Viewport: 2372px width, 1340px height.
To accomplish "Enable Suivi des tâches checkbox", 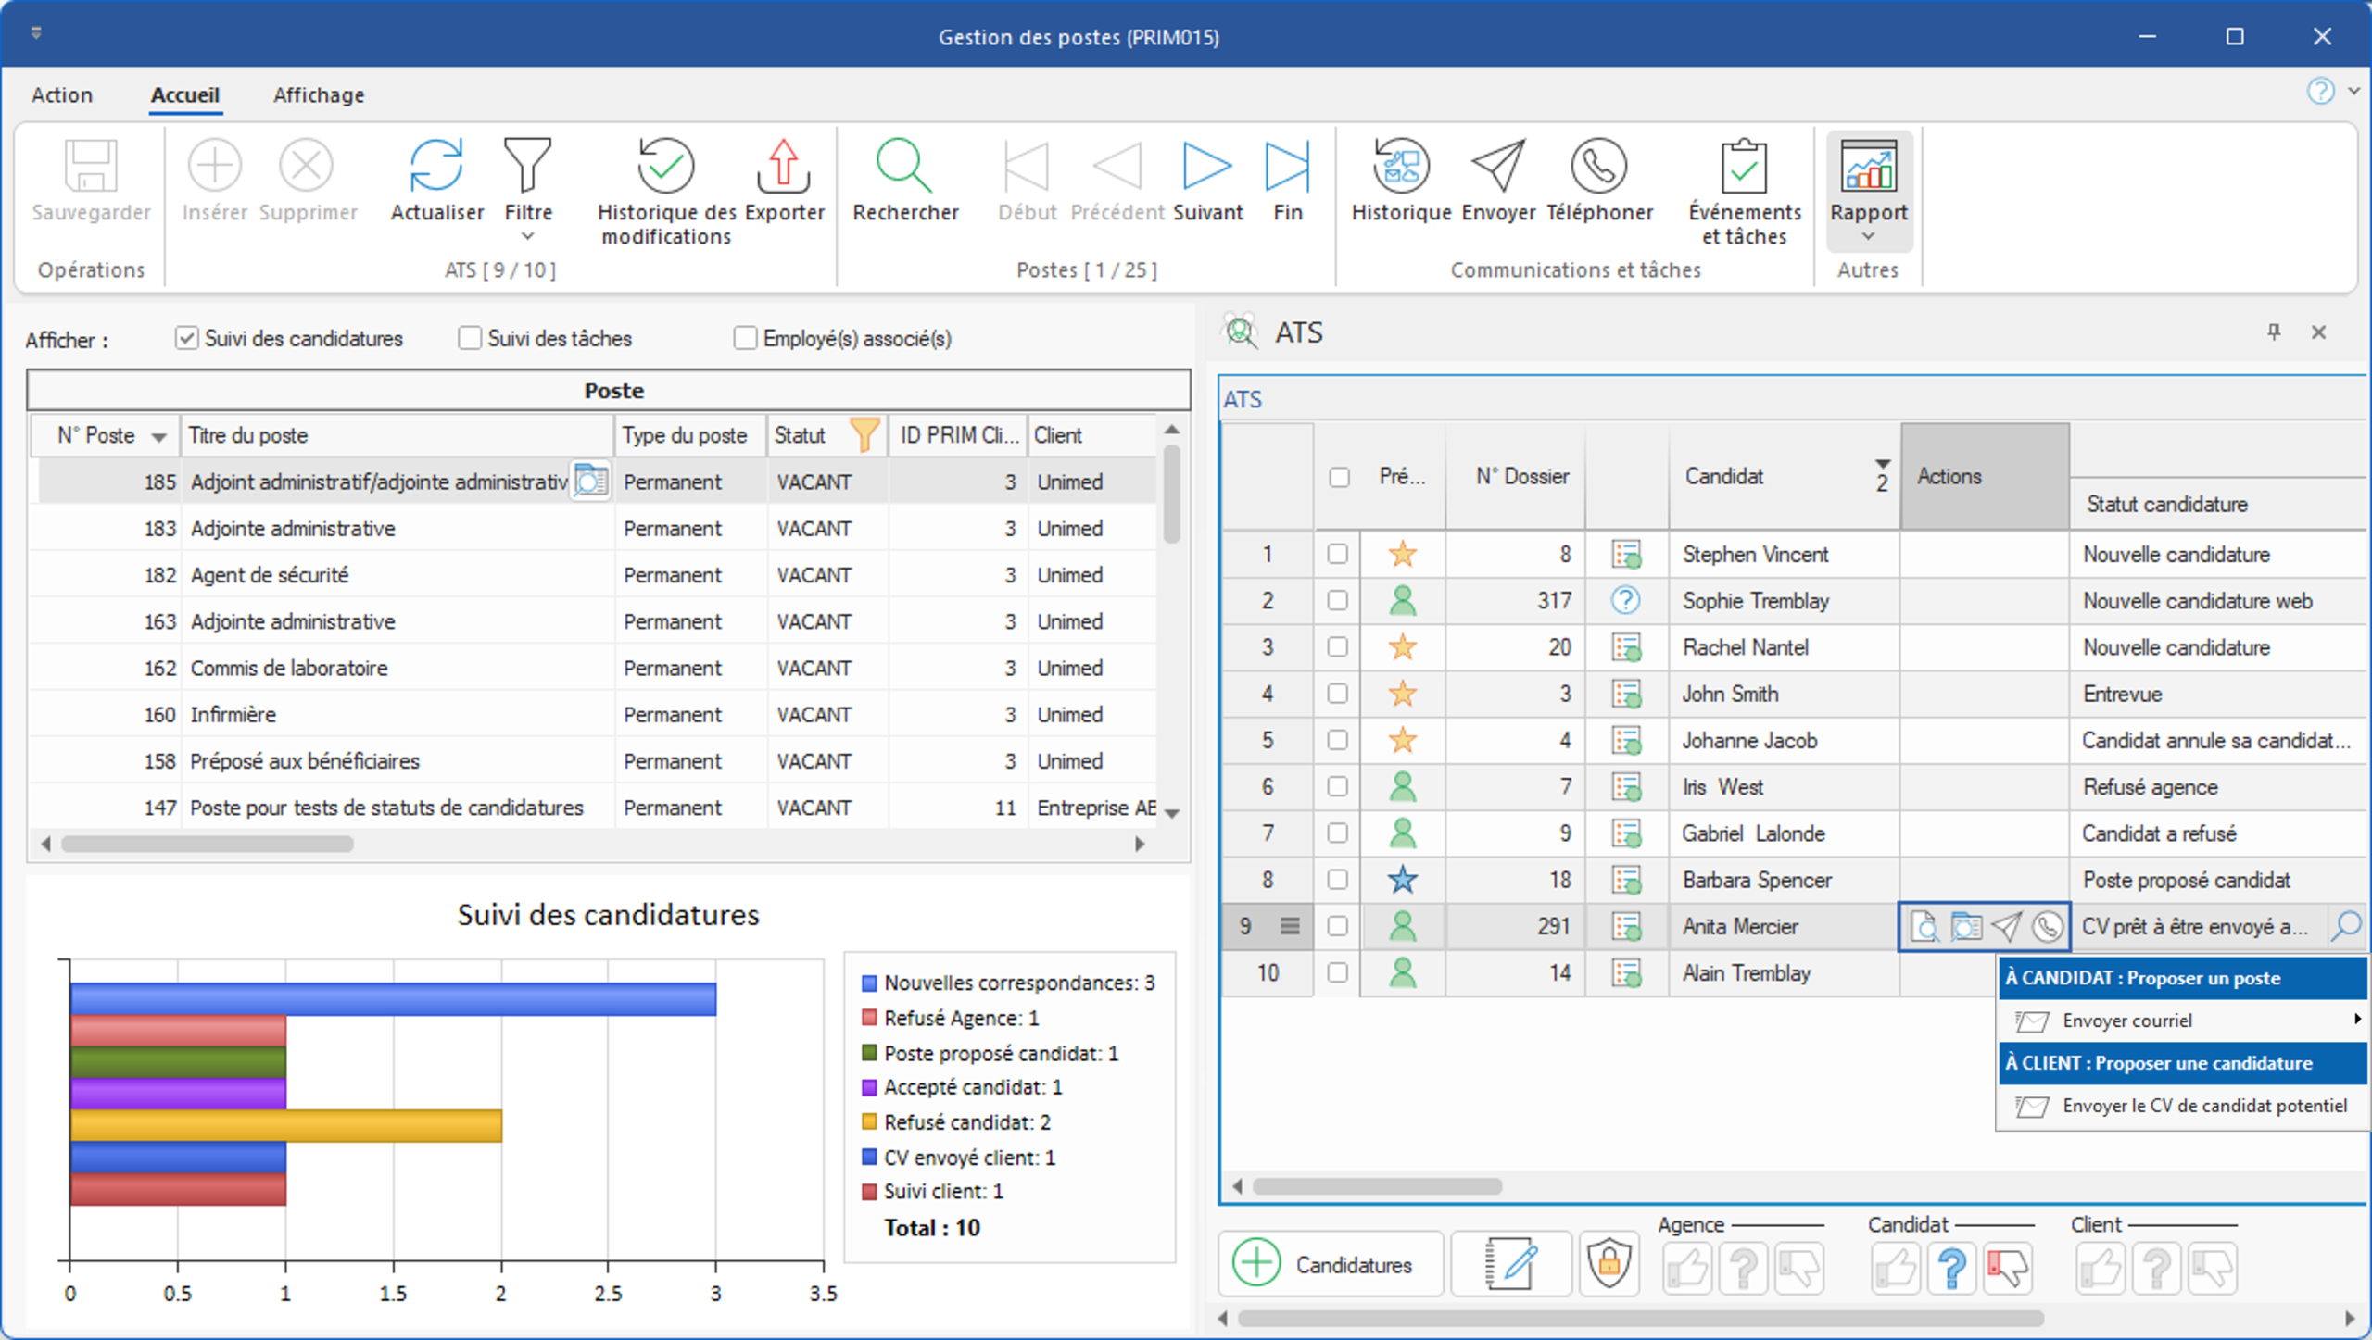I will coord(470,338).
